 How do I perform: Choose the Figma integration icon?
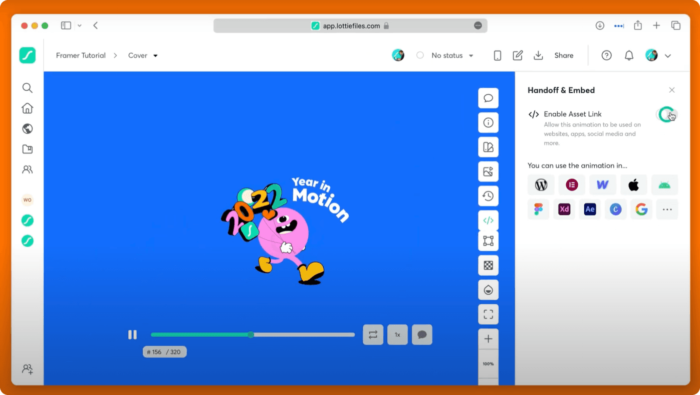539,210
